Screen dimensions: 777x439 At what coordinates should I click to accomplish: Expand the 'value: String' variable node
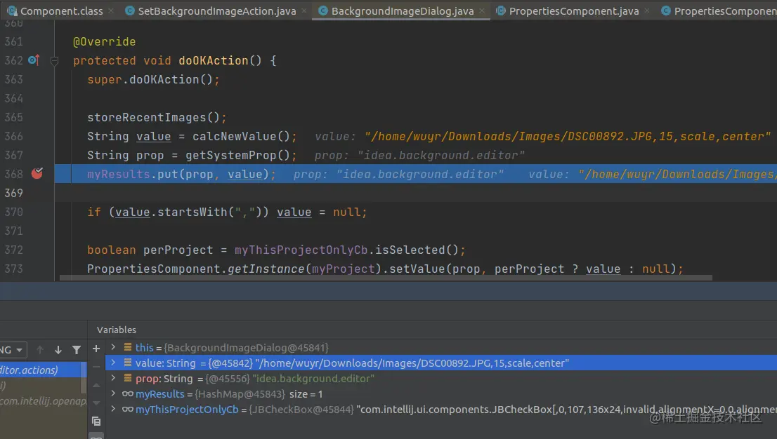113,363
